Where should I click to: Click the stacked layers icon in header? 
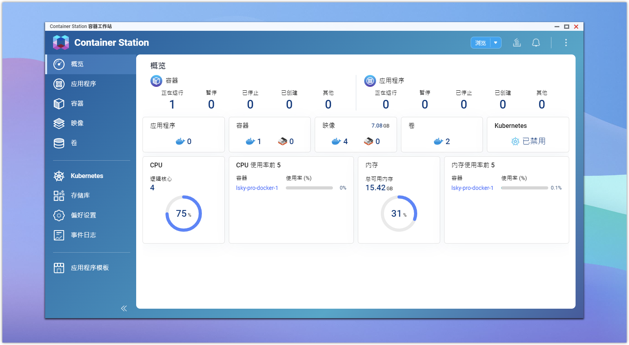click(517, 43)
